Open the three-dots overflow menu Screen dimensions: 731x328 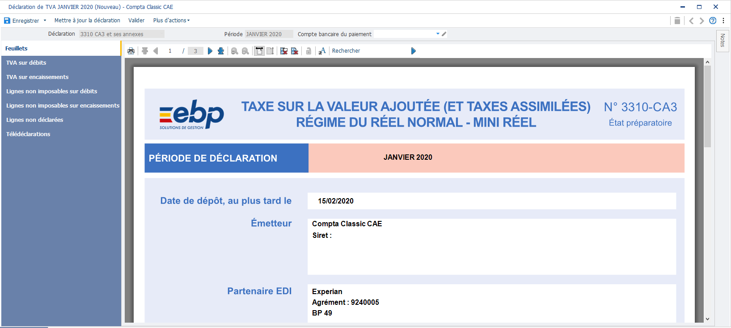pos(723,21)
